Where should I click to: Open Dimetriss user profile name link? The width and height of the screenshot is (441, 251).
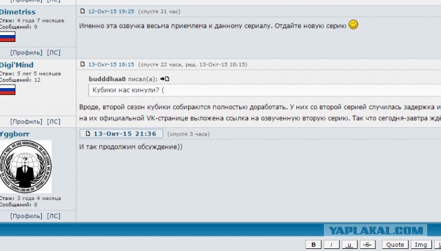[17, 12]
